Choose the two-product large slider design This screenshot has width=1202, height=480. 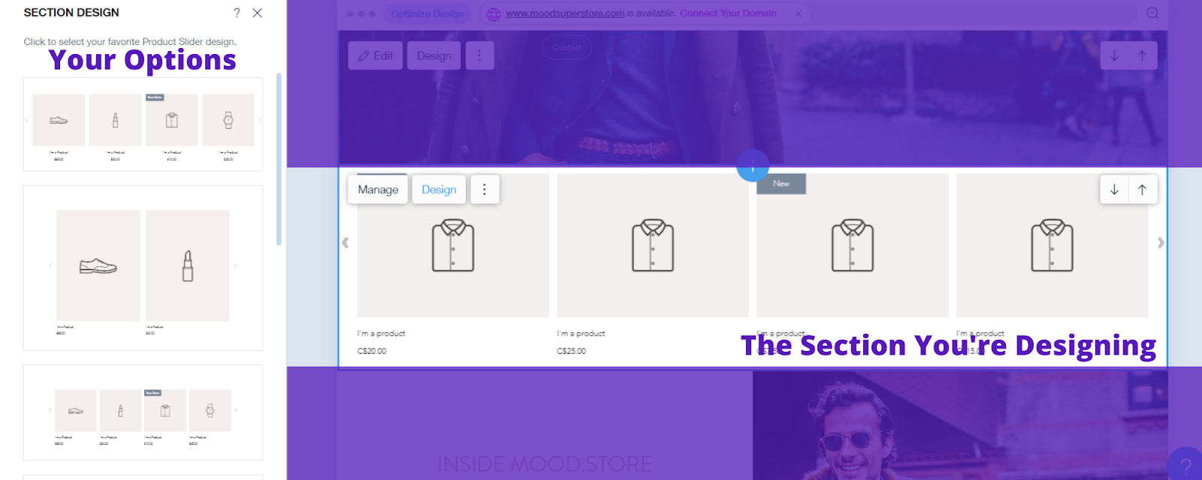coord(143,268)
